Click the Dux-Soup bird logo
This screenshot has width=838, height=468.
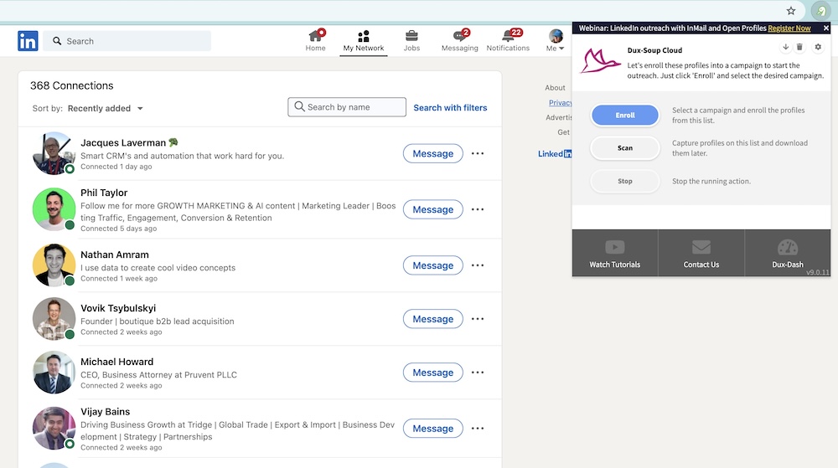tap(601, 60)
